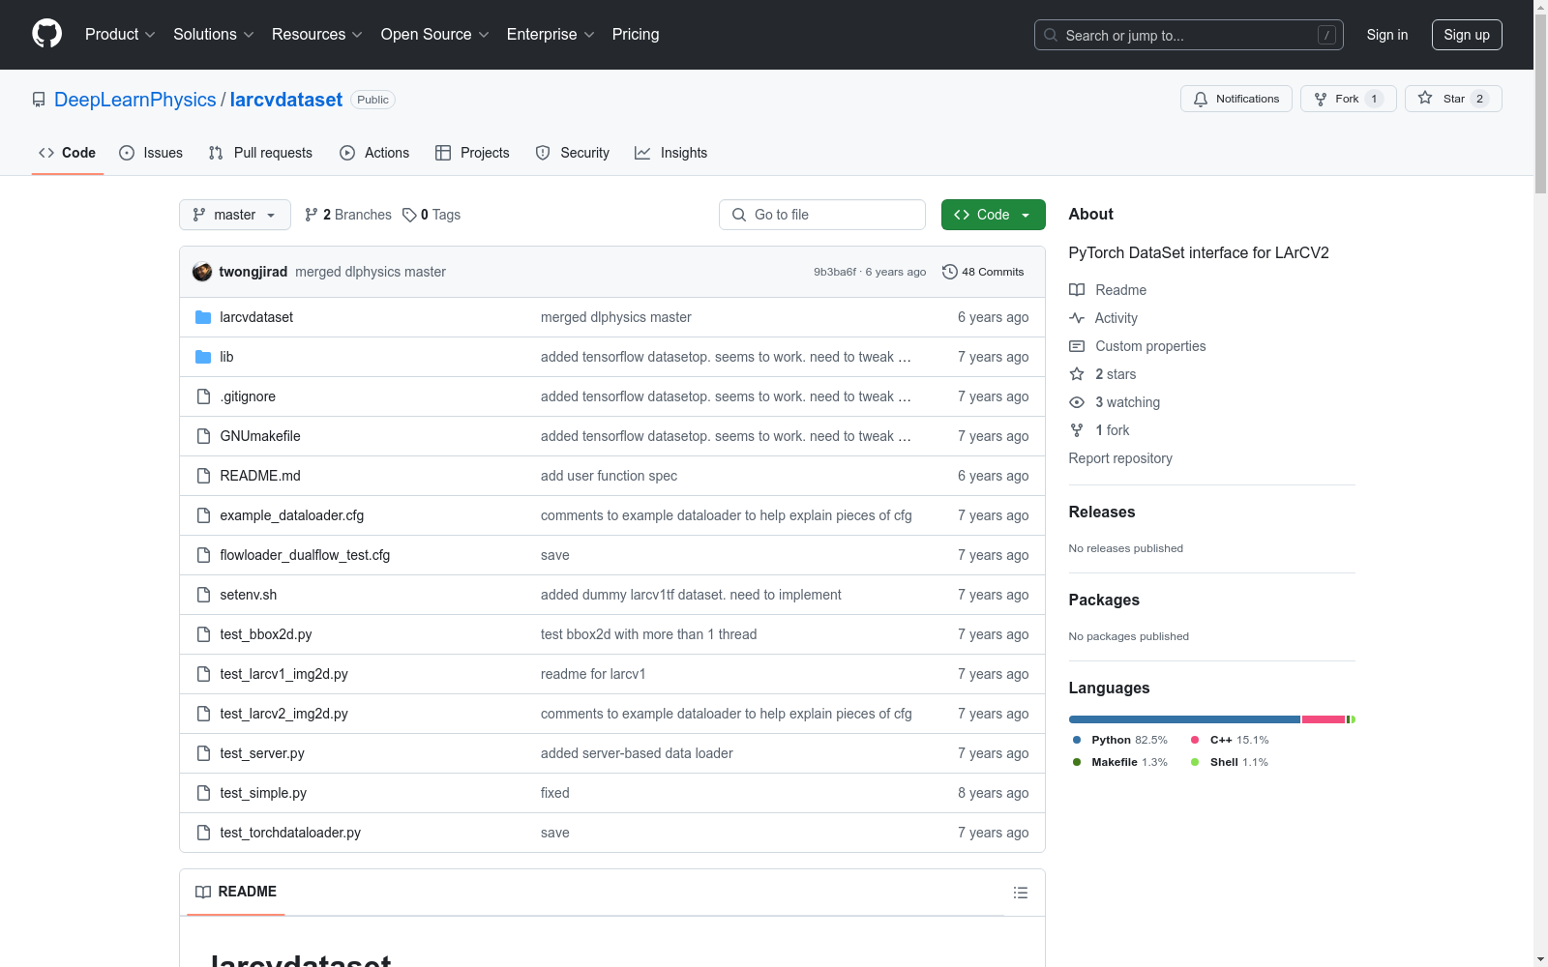The height and width of the screenshot is (967, 1548).
Task: Click the Readme book icon in About
Action: tap(1077, 290)
